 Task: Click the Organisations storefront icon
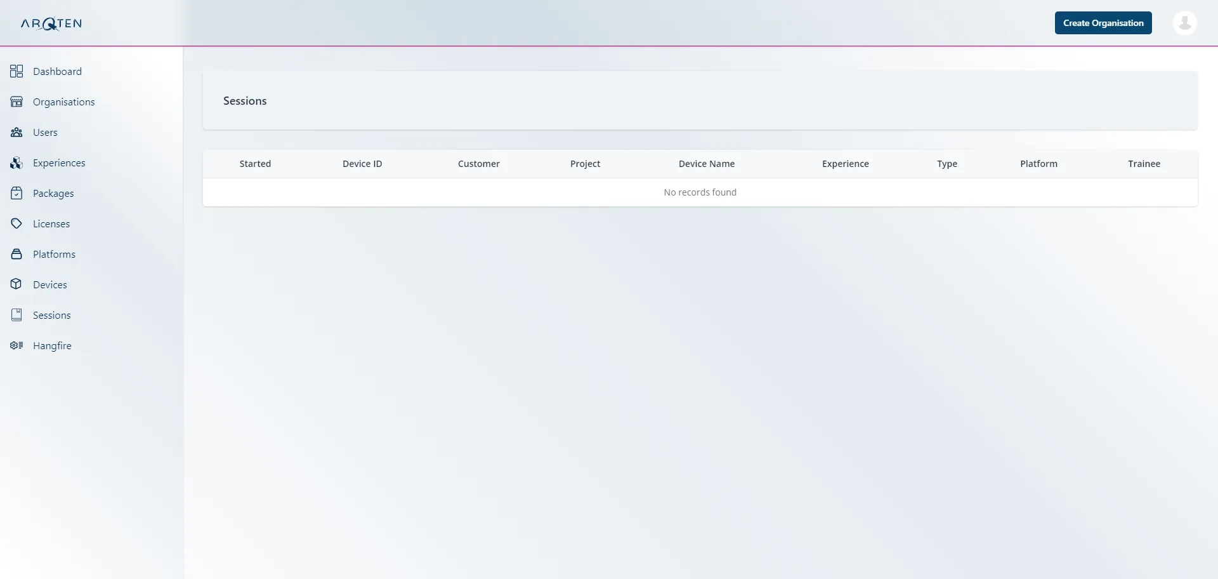tap(16, 102)
